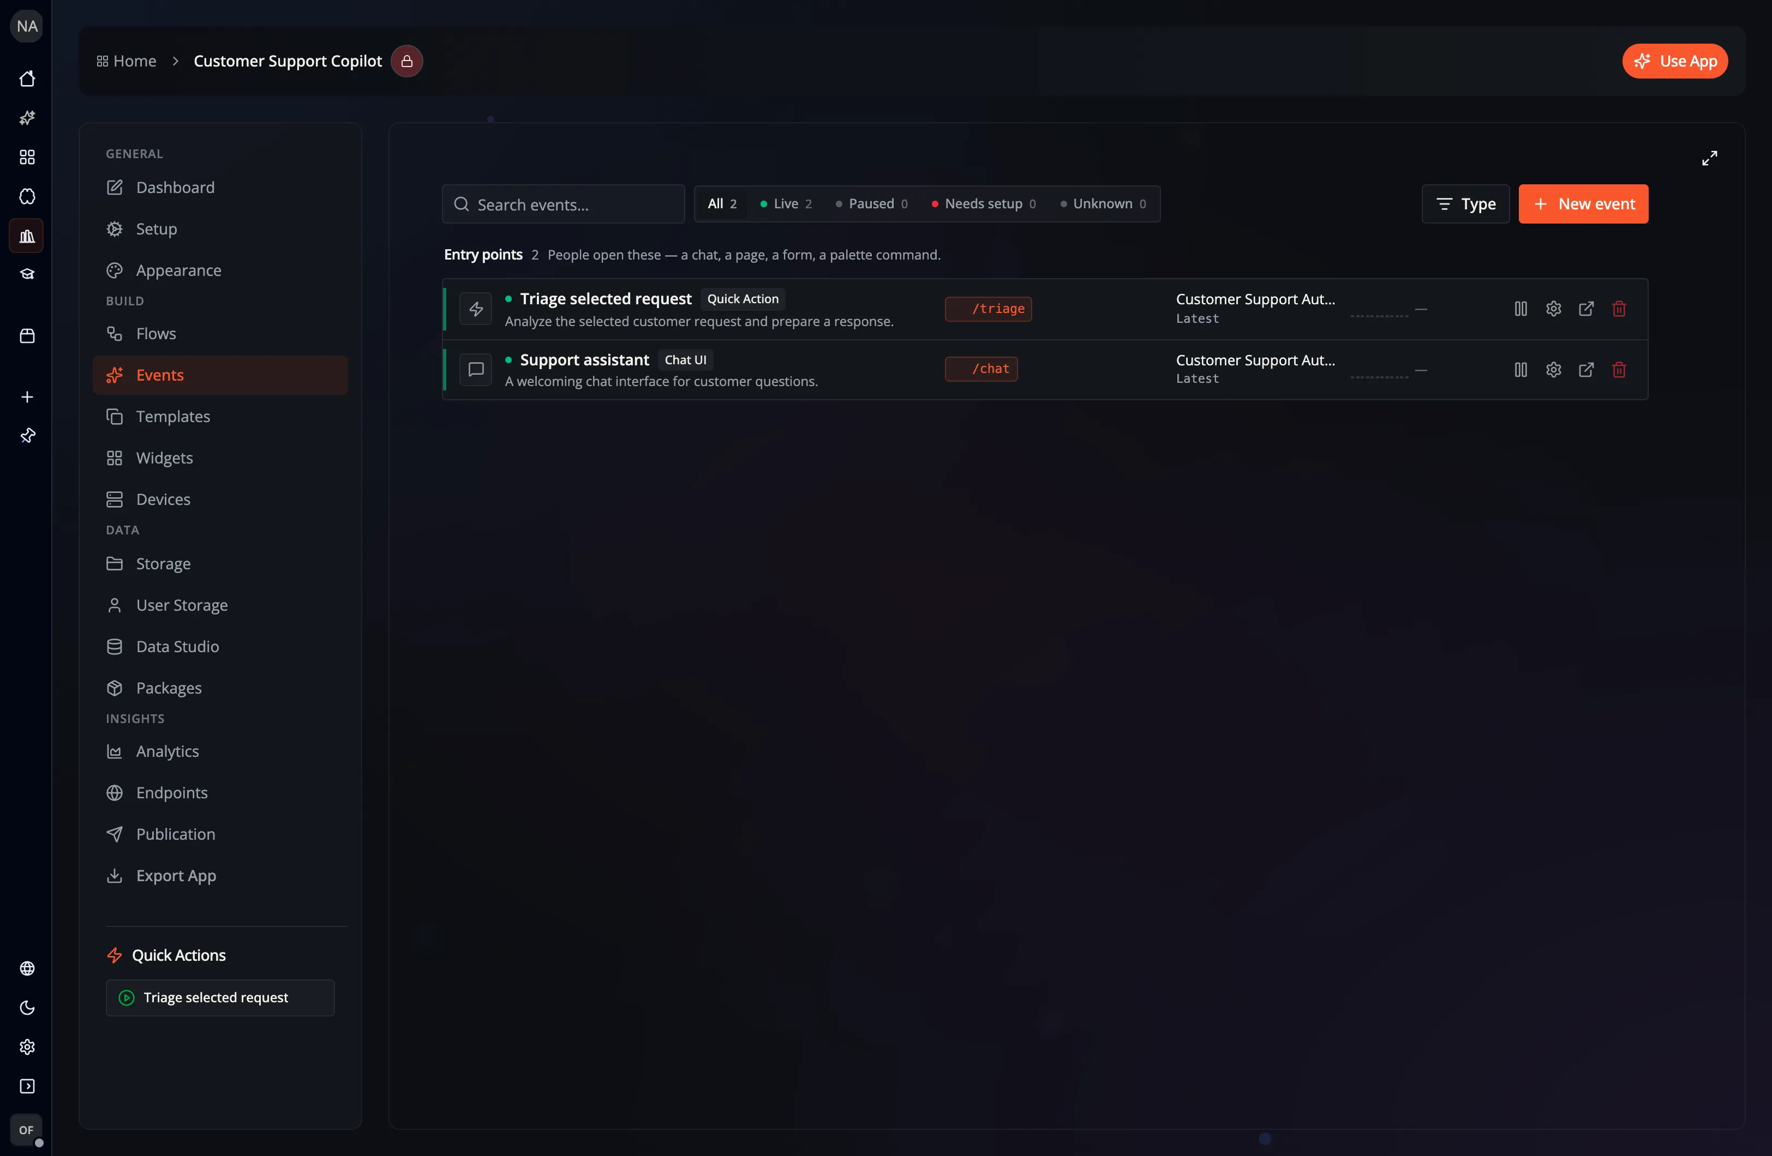Click the /chat command tag
Viewport: 1772px width, 1156px height.
pos(981,369)
